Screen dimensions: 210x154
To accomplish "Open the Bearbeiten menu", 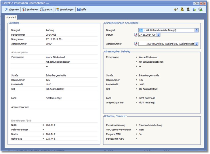I will pyautogui.click(x=30, y=9).
